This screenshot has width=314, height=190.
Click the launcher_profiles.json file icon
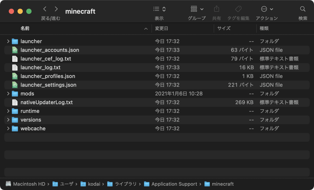point(15,76)
